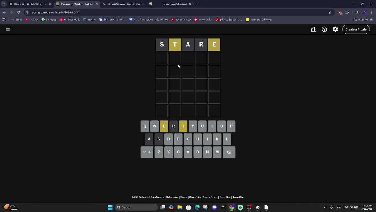
Task: Open the Pin on Design bookmark
Action: (x=203, y=20)
